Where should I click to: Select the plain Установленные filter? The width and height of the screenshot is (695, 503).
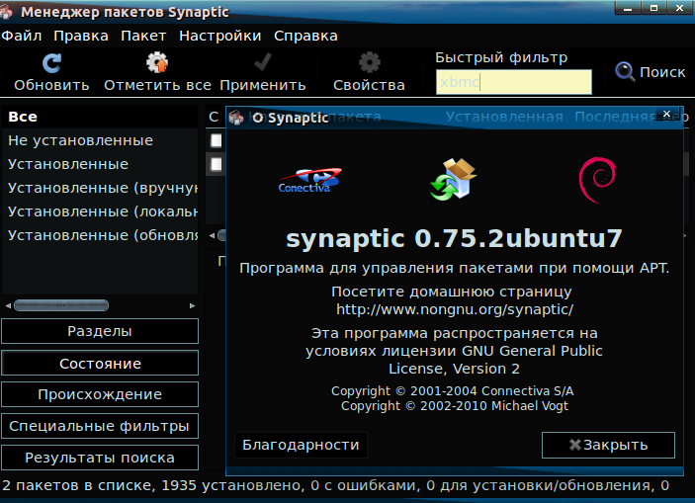pyautogui.click(x=100, y=164)
